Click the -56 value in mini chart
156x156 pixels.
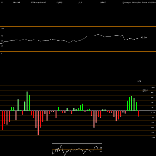pyautogui.click(x=100, y=152)
